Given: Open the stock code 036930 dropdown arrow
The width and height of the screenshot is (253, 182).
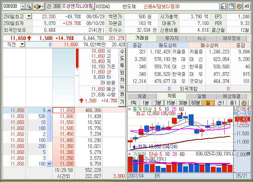Looking at the screenshot, I should (x=23, y=6).
